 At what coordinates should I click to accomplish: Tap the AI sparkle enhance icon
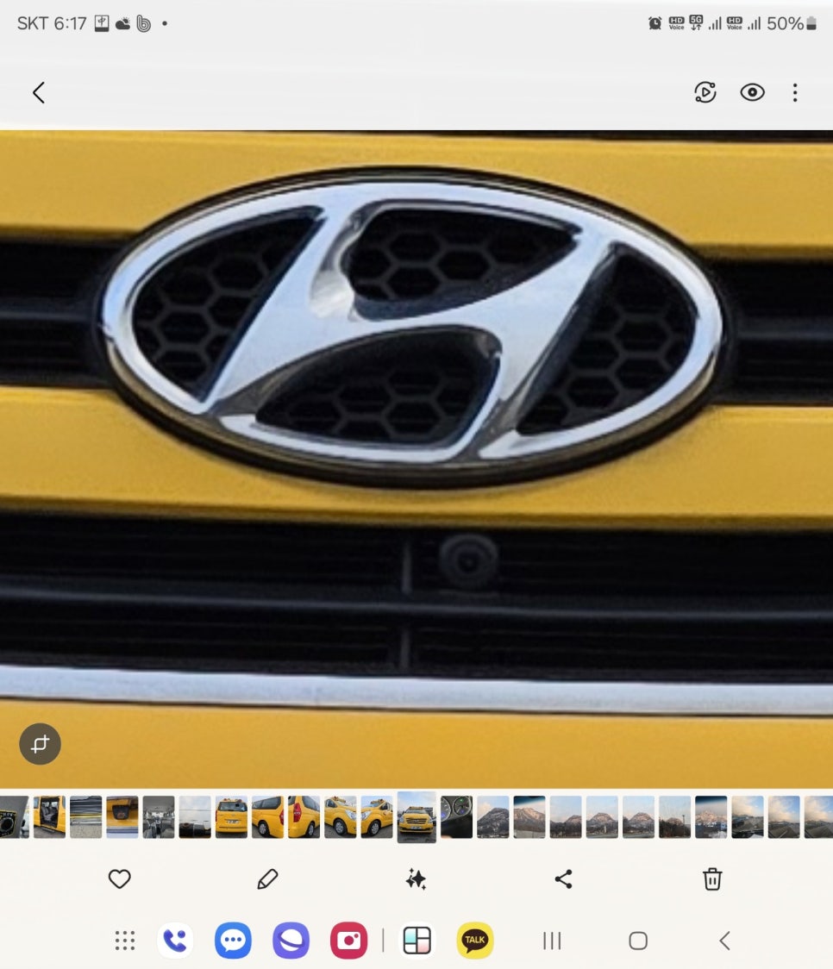[x=416, y=878]
